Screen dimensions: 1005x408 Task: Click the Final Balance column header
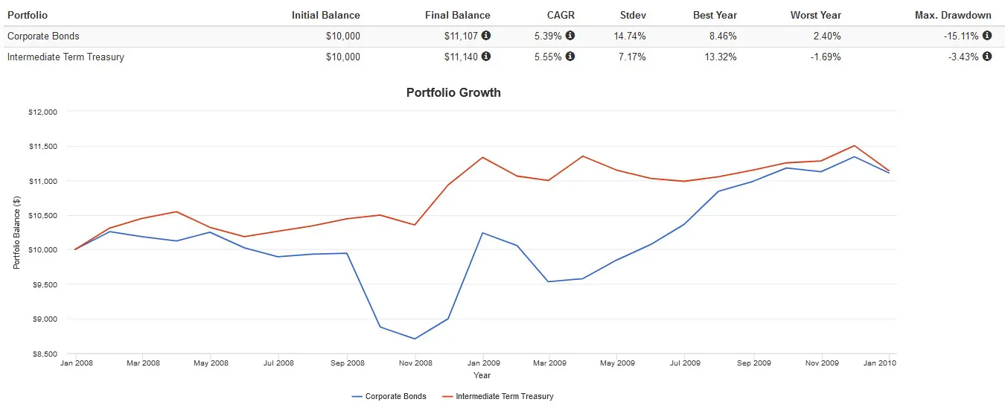(x=457, y=15)
